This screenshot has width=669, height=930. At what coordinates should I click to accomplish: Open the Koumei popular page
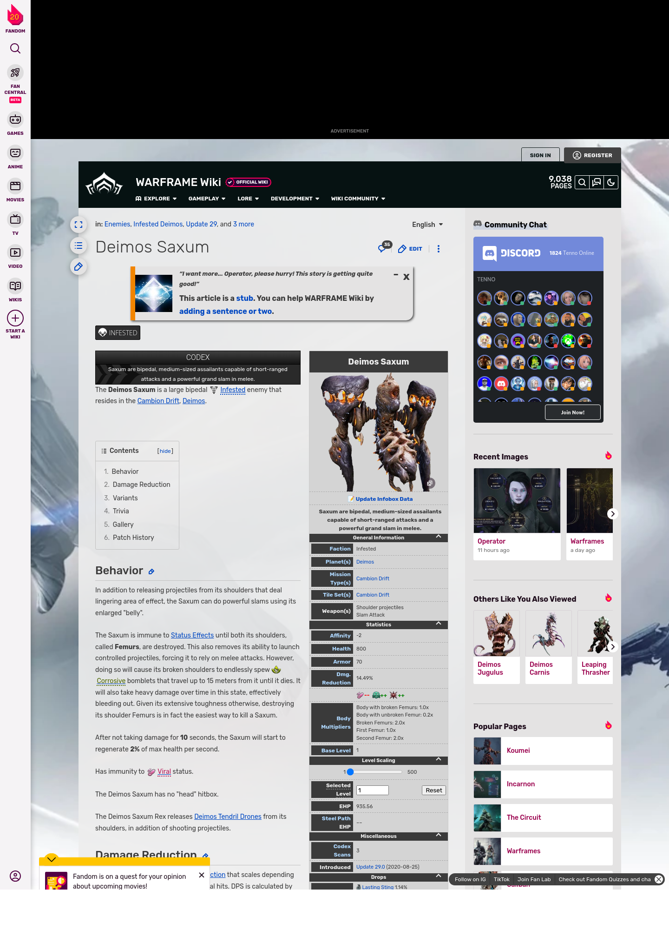(543, 751)
